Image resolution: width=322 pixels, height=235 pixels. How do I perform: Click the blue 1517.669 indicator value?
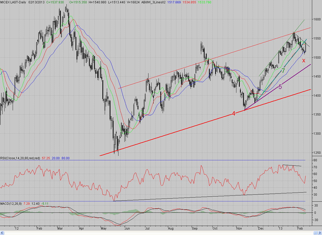coord(146,2)
